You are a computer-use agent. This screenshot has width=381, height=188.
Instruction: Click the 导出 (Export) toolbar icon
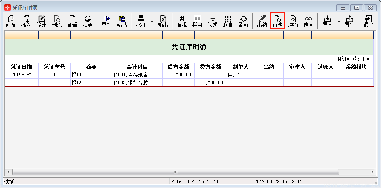[x=350, y=21]
